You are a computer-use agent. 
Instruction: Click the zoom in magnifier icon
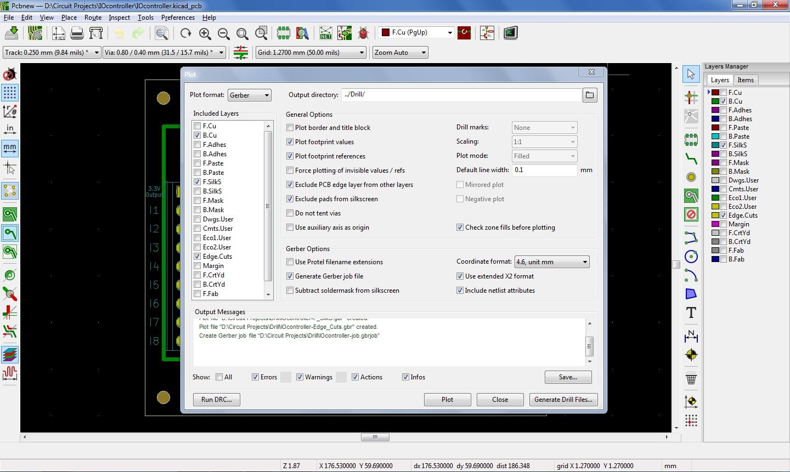(x=205, y=33)
